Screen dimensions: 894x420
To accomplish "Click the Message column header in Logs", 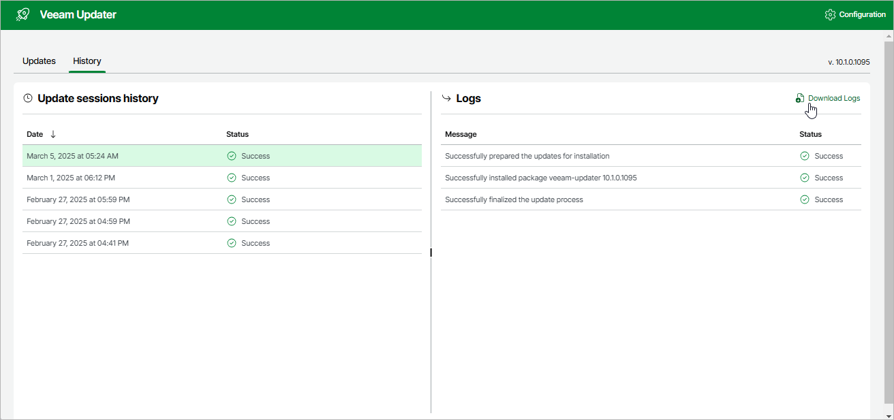I will pos(461,134).
